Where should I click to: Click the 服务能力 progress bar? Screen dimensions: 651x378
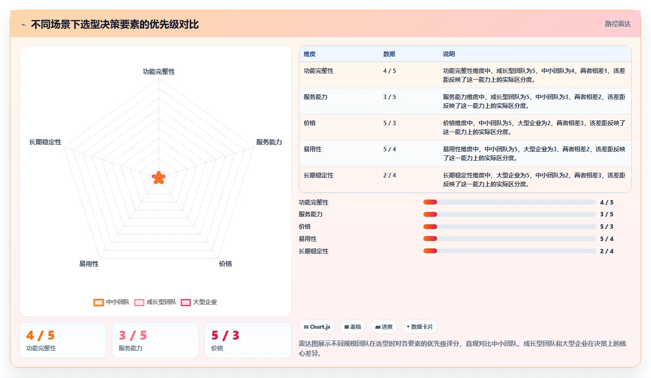point(509,214)
